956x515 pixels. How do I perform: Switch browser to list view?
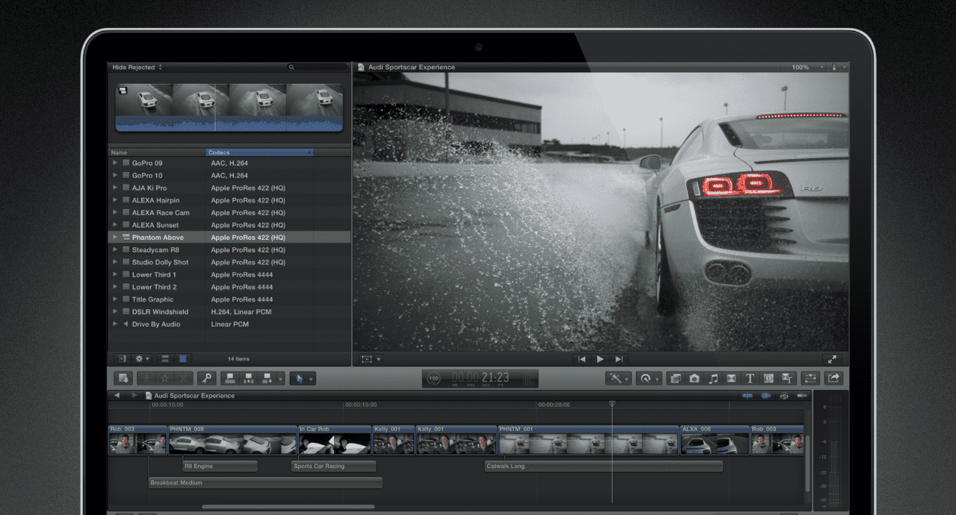[183, 358]
